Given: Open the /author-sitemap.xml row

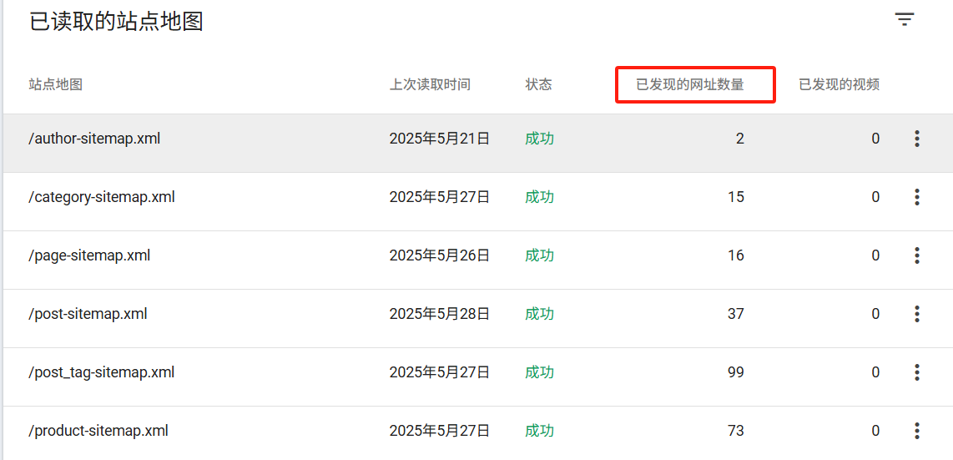Looking at the screenshot, I should tap(94, 139).
